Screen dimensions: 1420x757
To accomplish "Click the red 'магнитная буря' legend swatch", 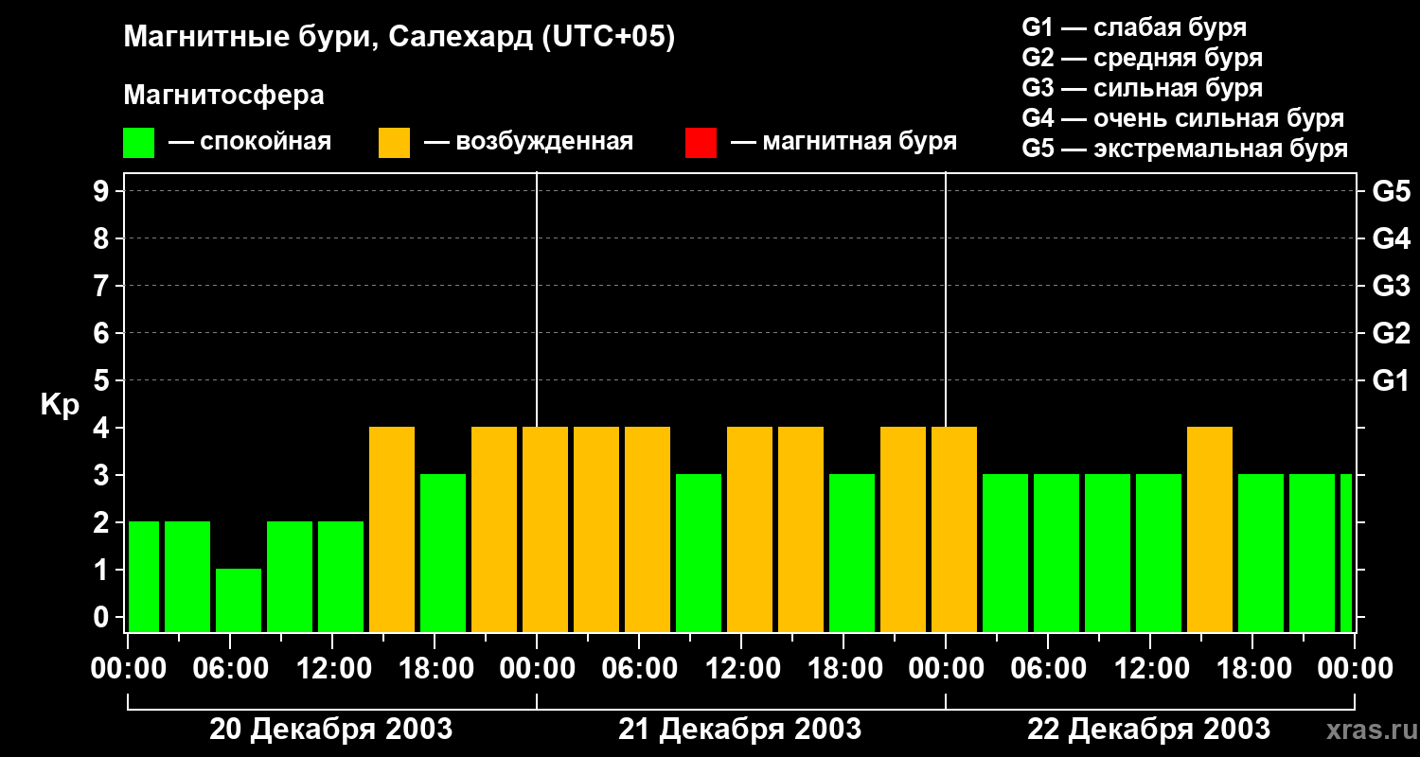I will (x=701, y=143).
